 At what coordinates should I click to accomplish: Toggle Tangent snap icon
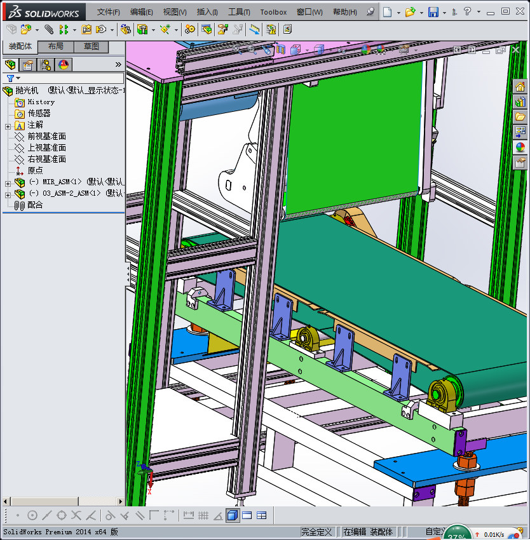pyautogui.click(x=110, y=515)
